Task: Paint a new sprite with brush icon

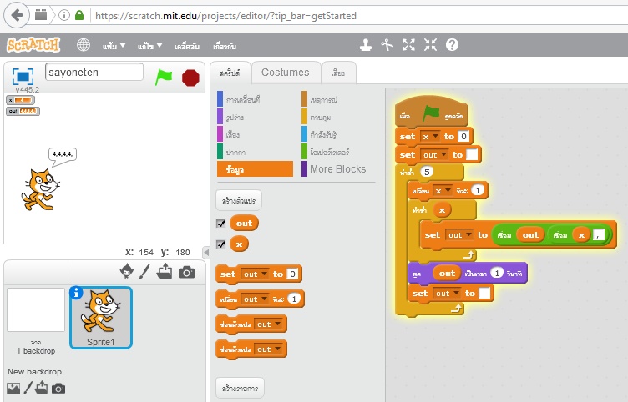Action: tap(145, 271)
